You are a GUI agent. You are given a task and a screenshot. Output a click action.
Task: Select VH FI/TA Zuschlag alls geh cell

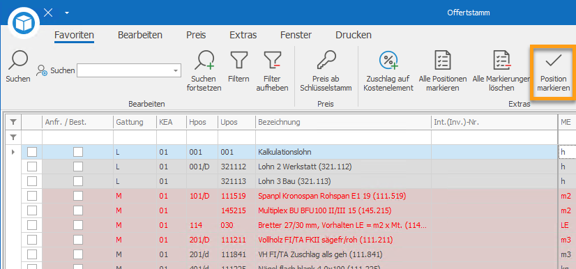[343, 254]
